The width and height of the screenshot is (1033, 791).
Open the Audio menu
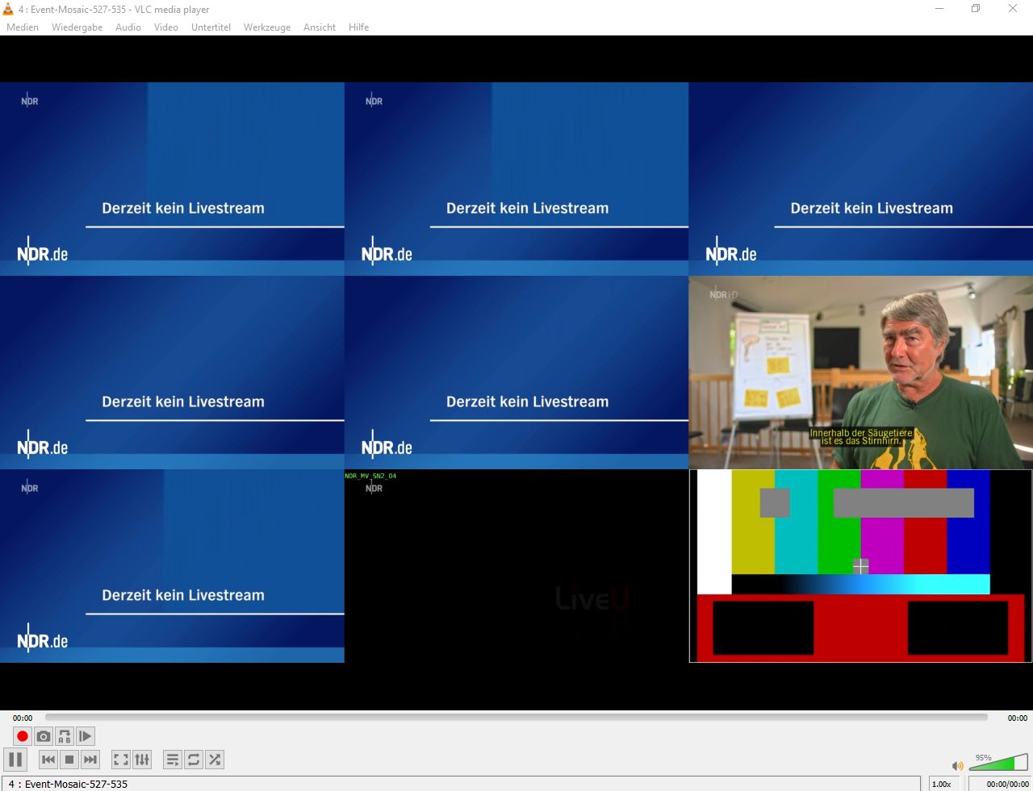click(128, 27)
